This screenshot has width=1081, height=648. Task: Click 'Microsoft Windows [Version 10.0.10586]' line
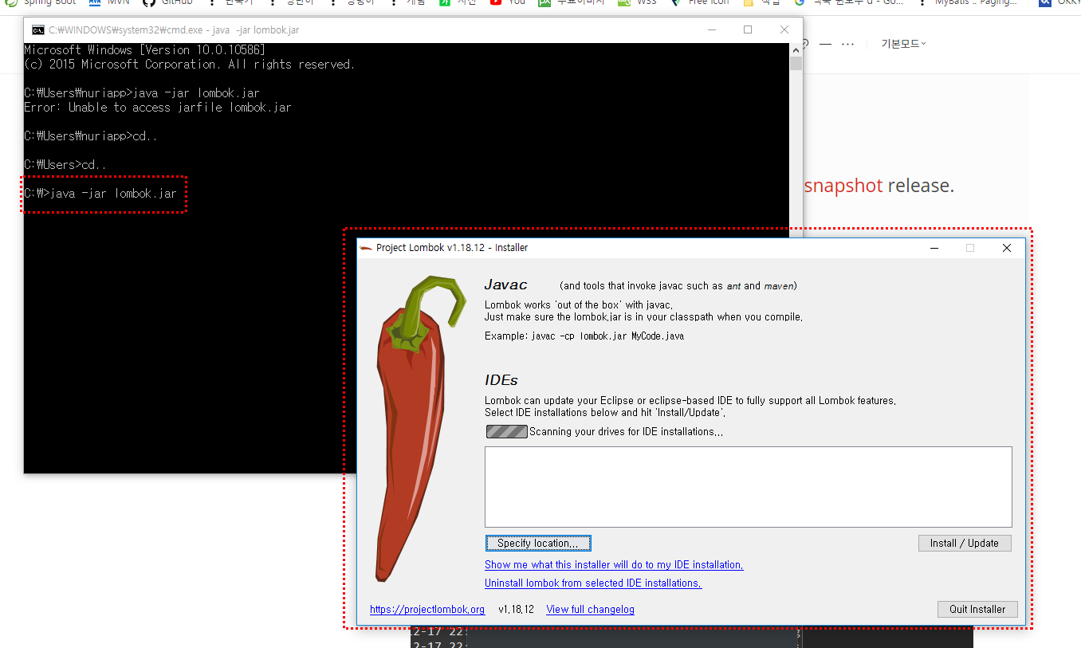pos(144,50)
